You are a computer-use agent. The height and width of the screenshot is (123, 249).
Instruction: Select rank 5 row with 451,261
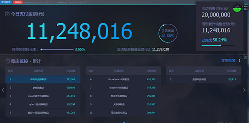(43, 113)
